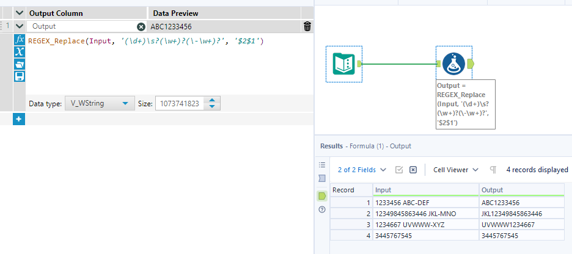The image size is (572, 254).
Task: Select the Formula tool on canvas
Action: (x=454, y=64)
